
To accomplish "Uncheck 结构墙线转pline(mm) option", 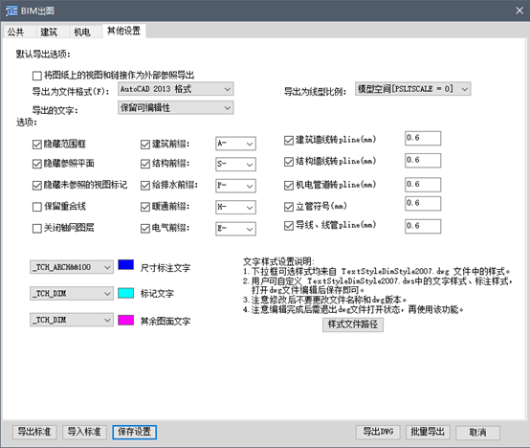I will [289, 162].
